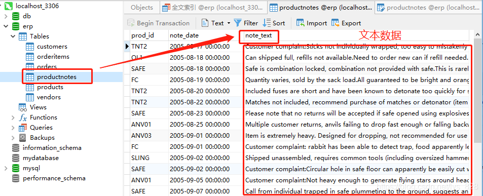Click the Queries node icon
This screenshot has width=483, height=196.
[23, 128]
